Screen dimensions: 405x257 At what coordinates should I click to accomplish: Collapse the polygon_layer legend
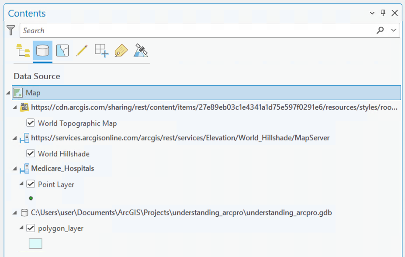click(21, 228)
